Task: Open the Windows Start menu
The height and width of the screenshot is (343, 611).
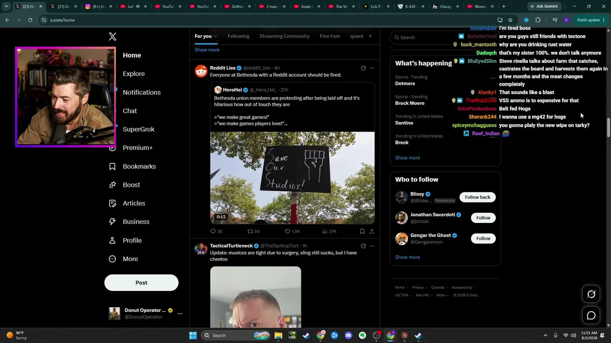Action: pyautogui.click(x=193, y=335)
